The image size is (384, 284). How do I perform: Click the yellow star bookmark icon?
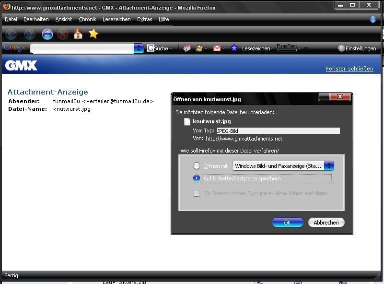[93, 34]
